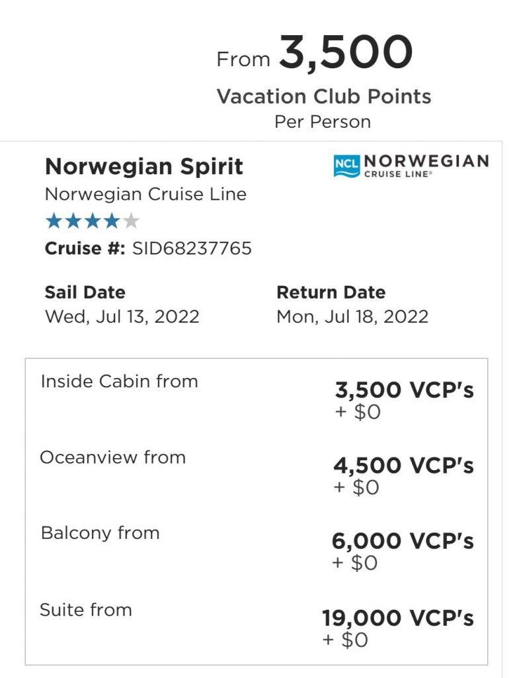Choose the 19,000 VCP's suite price
Image resolution: width=513 pixels, height=678 pixels.
pos(398,618)
